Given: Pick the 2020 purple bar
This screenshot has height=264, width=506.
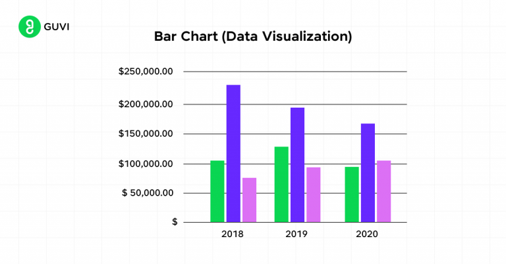Looking at the screenshot, I should coord(368,173).
